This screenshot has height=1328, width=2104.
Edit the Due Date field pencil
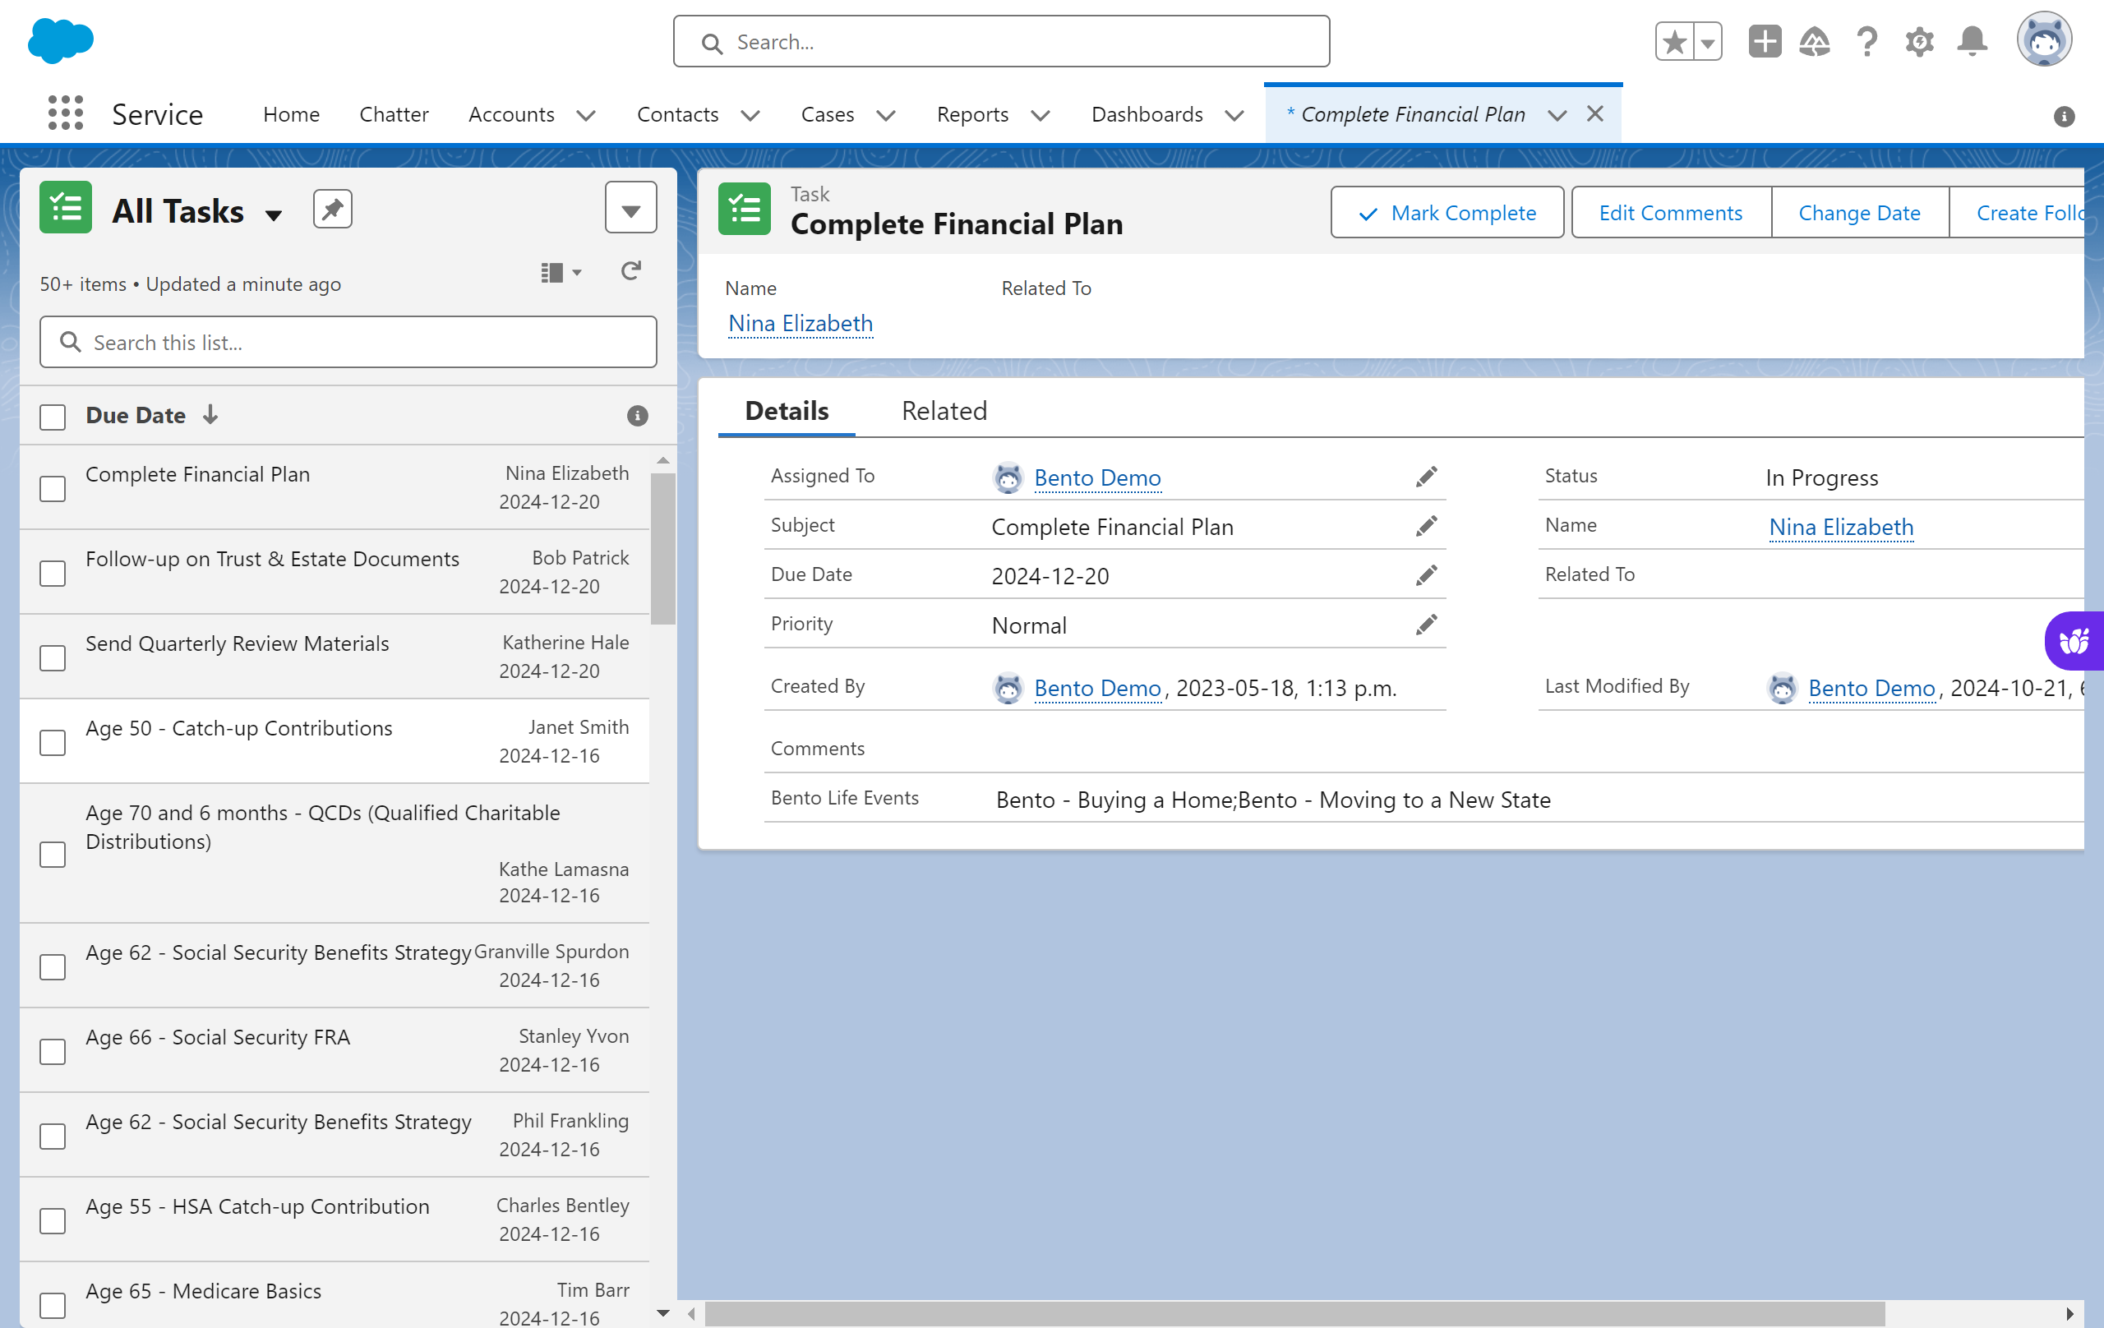click(1426, 576)
